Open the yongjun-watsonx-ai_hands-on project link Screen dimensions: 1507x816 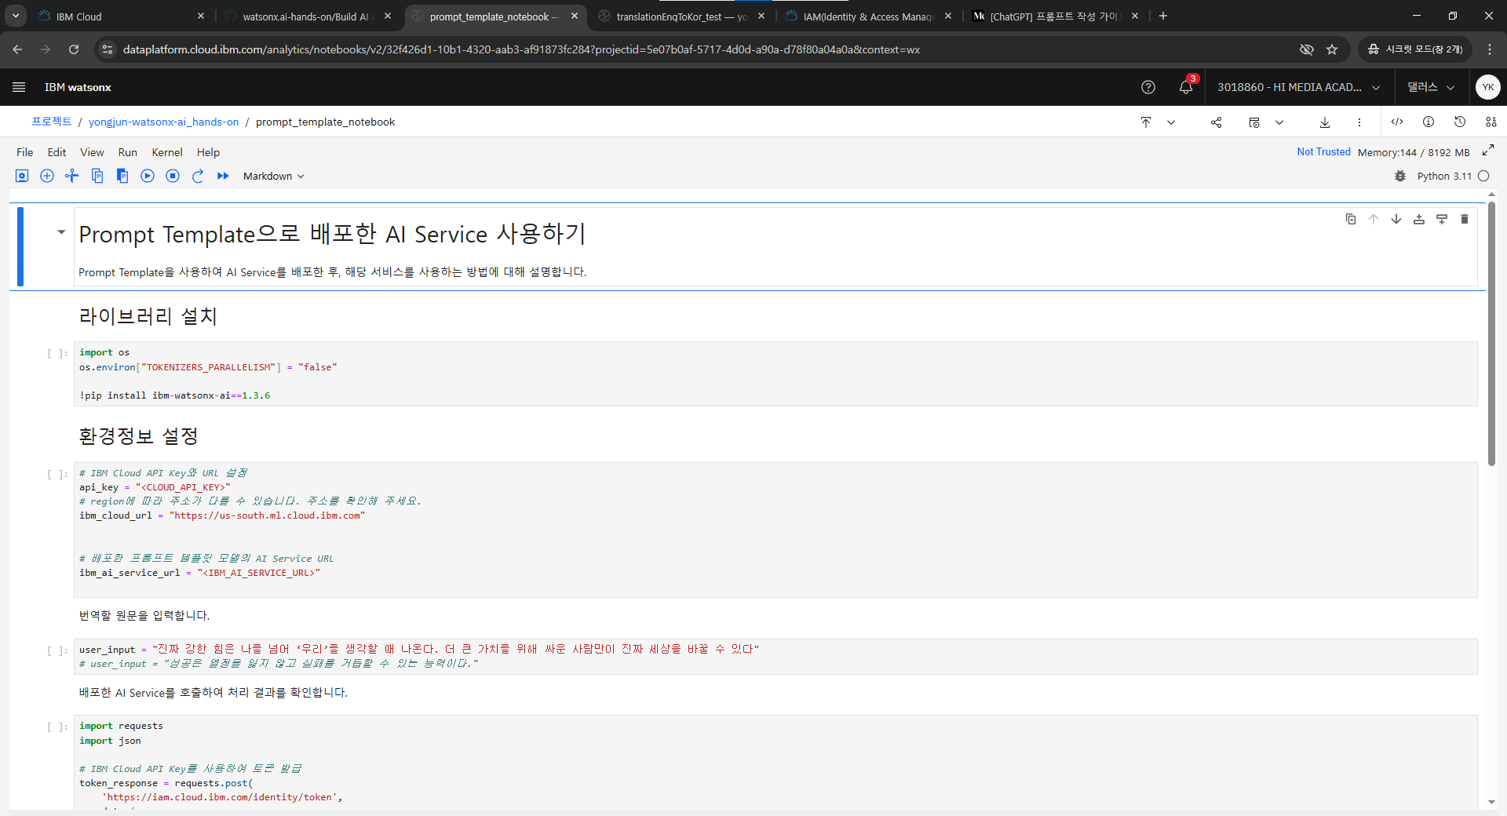click(x=163, y=122)
